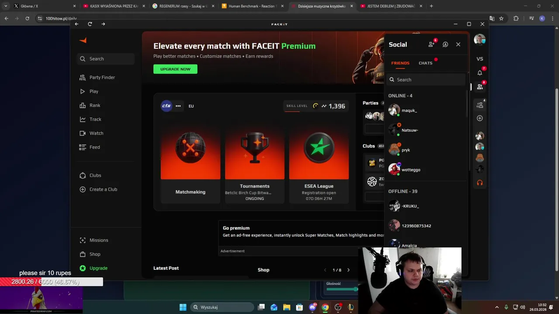Open Missions in the sidebar
Viewport: 559px width, 314px height.
coord(94,240)
